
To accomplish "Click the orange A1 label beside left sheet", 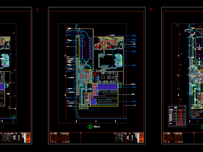I will (37, 9).
